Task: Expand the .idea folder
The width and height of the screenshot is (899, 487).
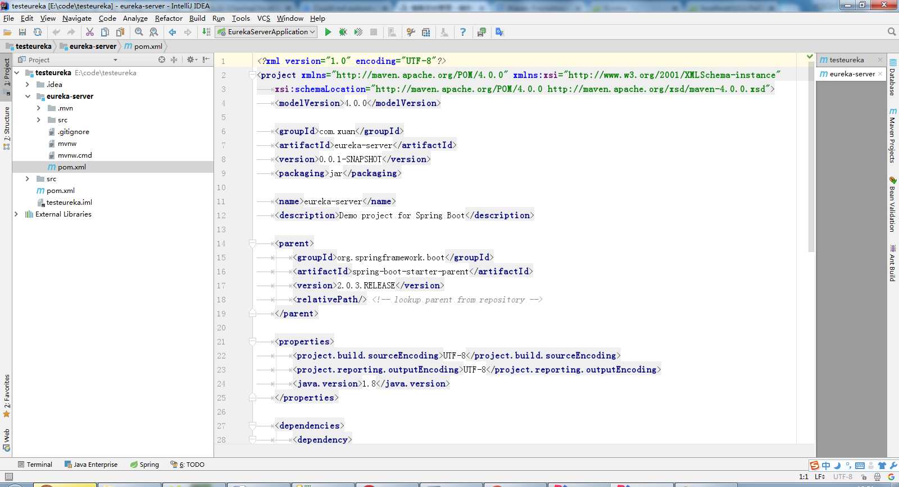Action: pos(28,85)
